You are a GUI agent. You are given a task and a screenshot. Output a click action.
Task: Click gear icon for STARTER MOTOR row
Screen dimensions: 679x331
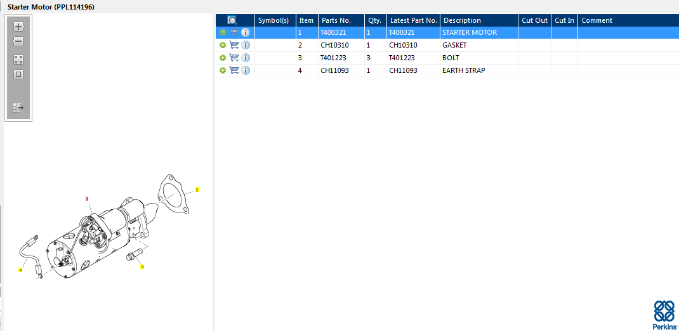(223, 32)
